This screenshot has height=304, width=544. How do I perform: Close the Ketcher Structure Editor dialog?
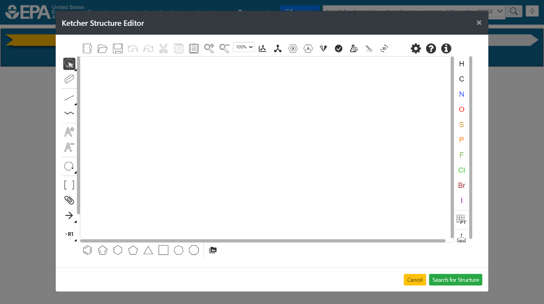coord(479,23)
